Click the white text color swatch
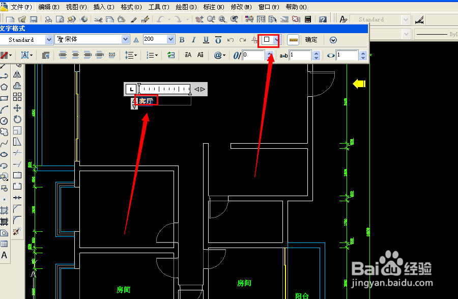Viewport: 458px width, 299px height. pyautogui.click(x=267, y=39)
